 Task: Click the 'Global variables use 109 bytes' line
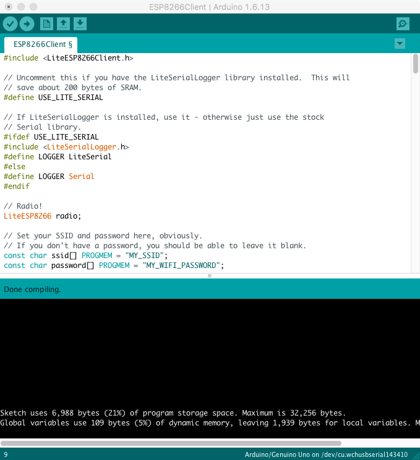click(x=210, y=423)
